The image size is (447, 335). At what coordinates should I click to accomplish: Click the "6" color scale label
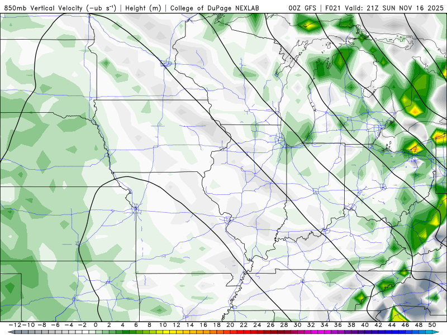coord(136,325)
